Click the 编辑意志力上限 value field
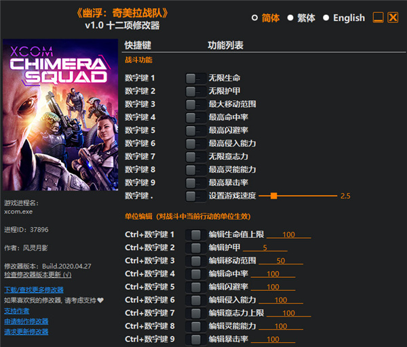This screenshot has width=407, height=347. 289,313
